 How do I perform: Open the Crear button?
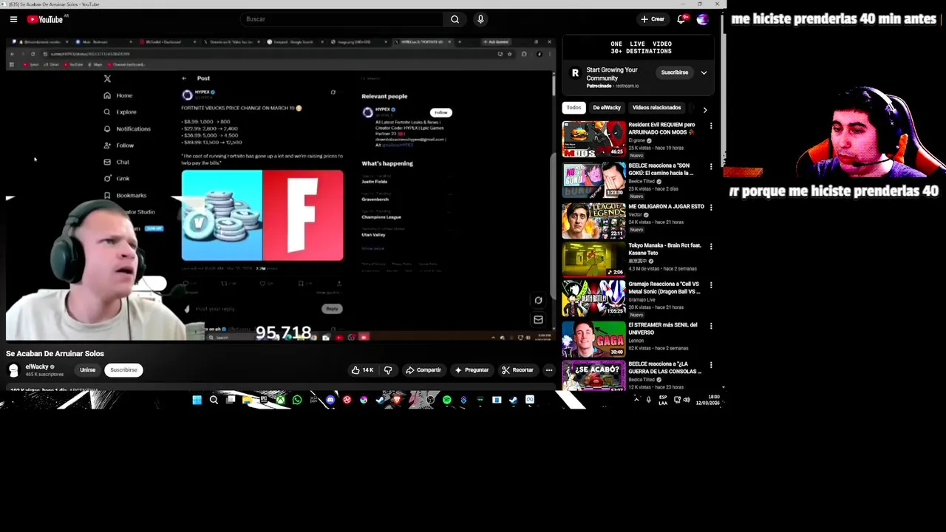[653, 19]
